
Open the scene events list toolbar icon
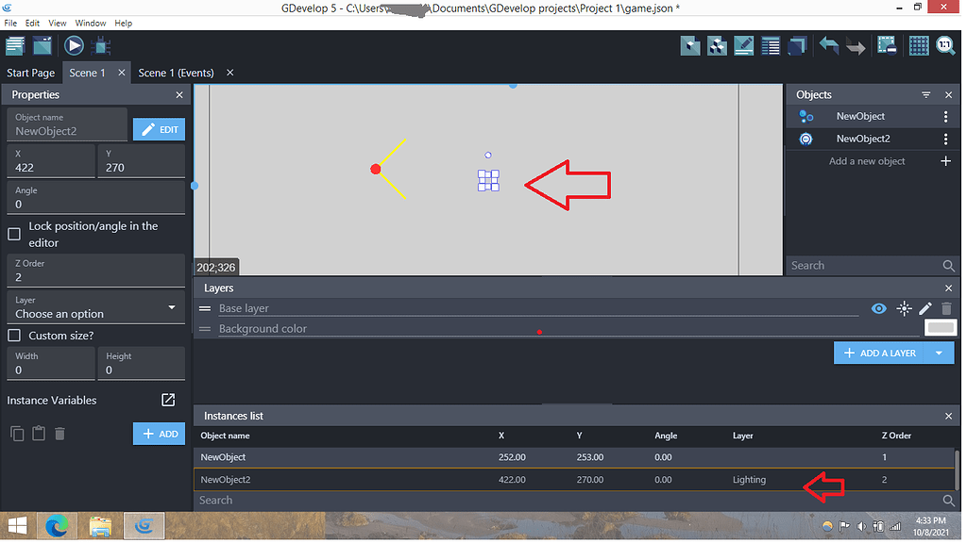tap(771, 44)
